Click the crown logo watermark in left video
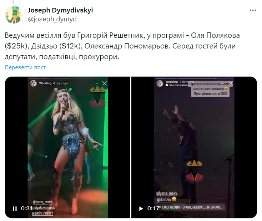 click(x=97, y=97)
